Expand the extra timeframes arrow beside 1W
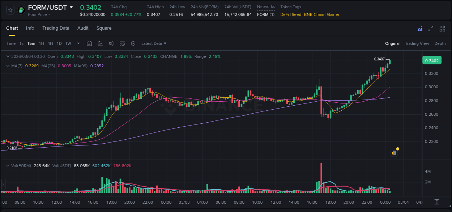 (78, 43)
